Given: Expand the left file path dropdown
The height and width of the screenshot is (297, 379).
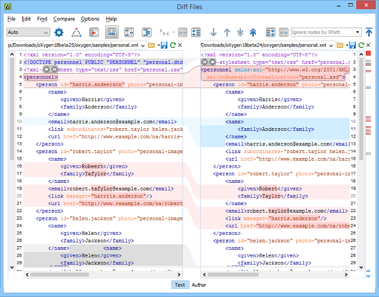Looking at the screenshot, I should click(x=142, y=45).
